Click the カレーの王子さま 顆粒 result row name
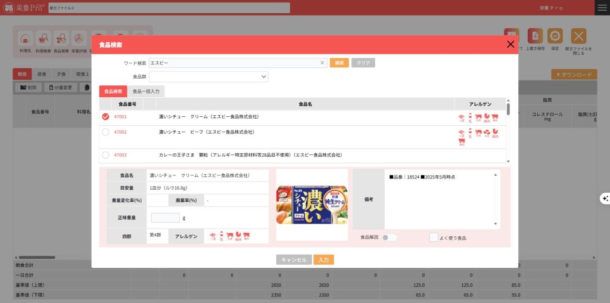 point(251,155)
